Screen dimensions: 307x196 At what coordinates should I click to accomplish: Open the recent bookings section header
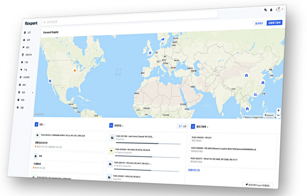(x=202, y=127)
